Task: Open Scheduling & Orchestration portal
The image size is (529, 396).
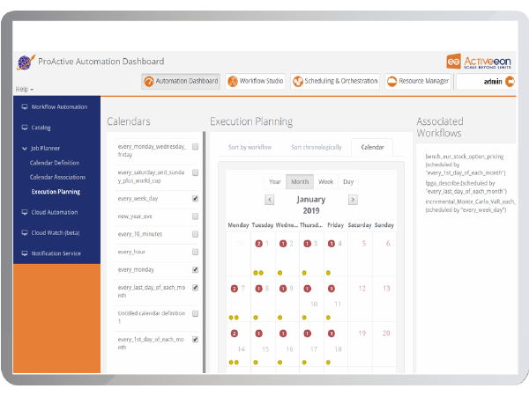Action: pos(335,81)
